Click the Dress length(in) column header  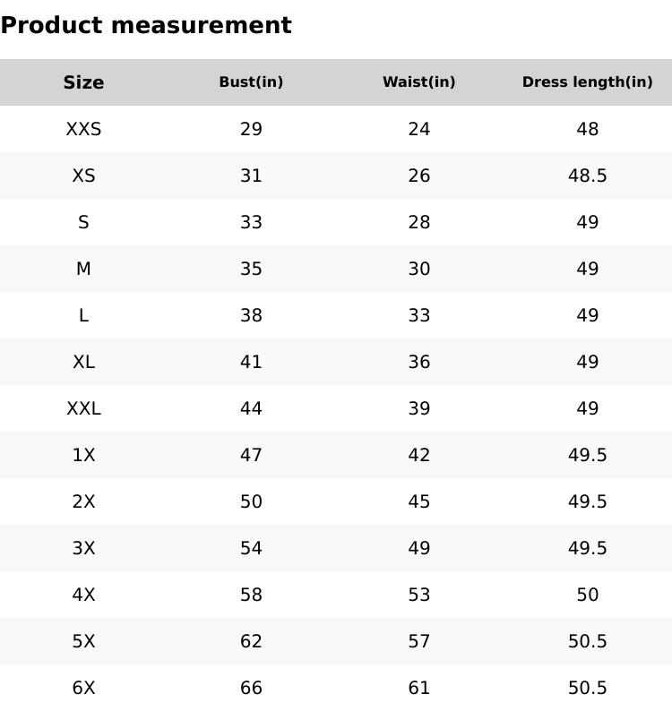coord(587,82)
